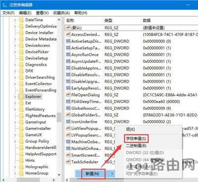This screenshot has height=182, width=198.
Task: Expand the DriverSearching tree node
Action: click(x=15, y=78)
